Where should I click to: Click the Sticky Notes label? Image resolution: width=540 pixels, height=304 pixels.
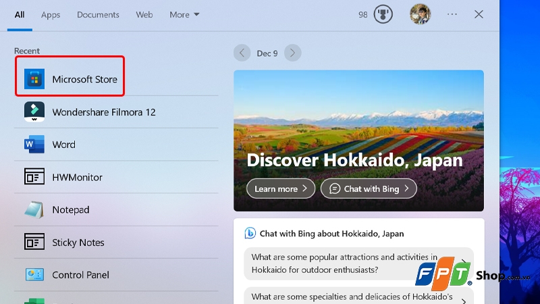tap(78, 243)
